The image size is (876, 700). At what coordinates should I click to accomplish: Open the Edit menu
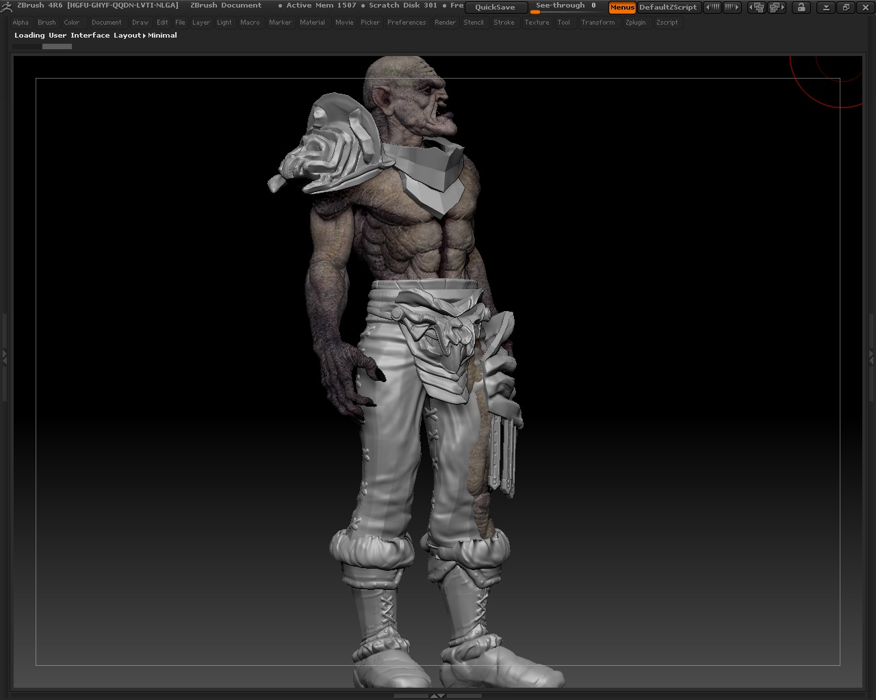162,23
